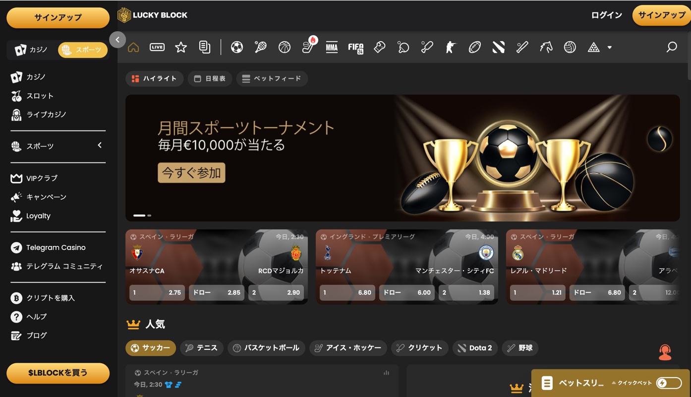Select the baseball bat icon in sports bar

point(522,48)
